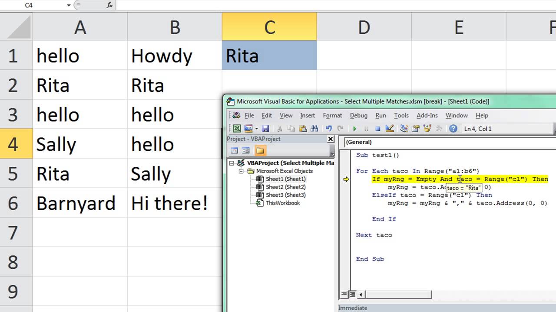Open the Project Explorer toolbar icon
This screenshot has height=312, width=556.
pos(404,129)
